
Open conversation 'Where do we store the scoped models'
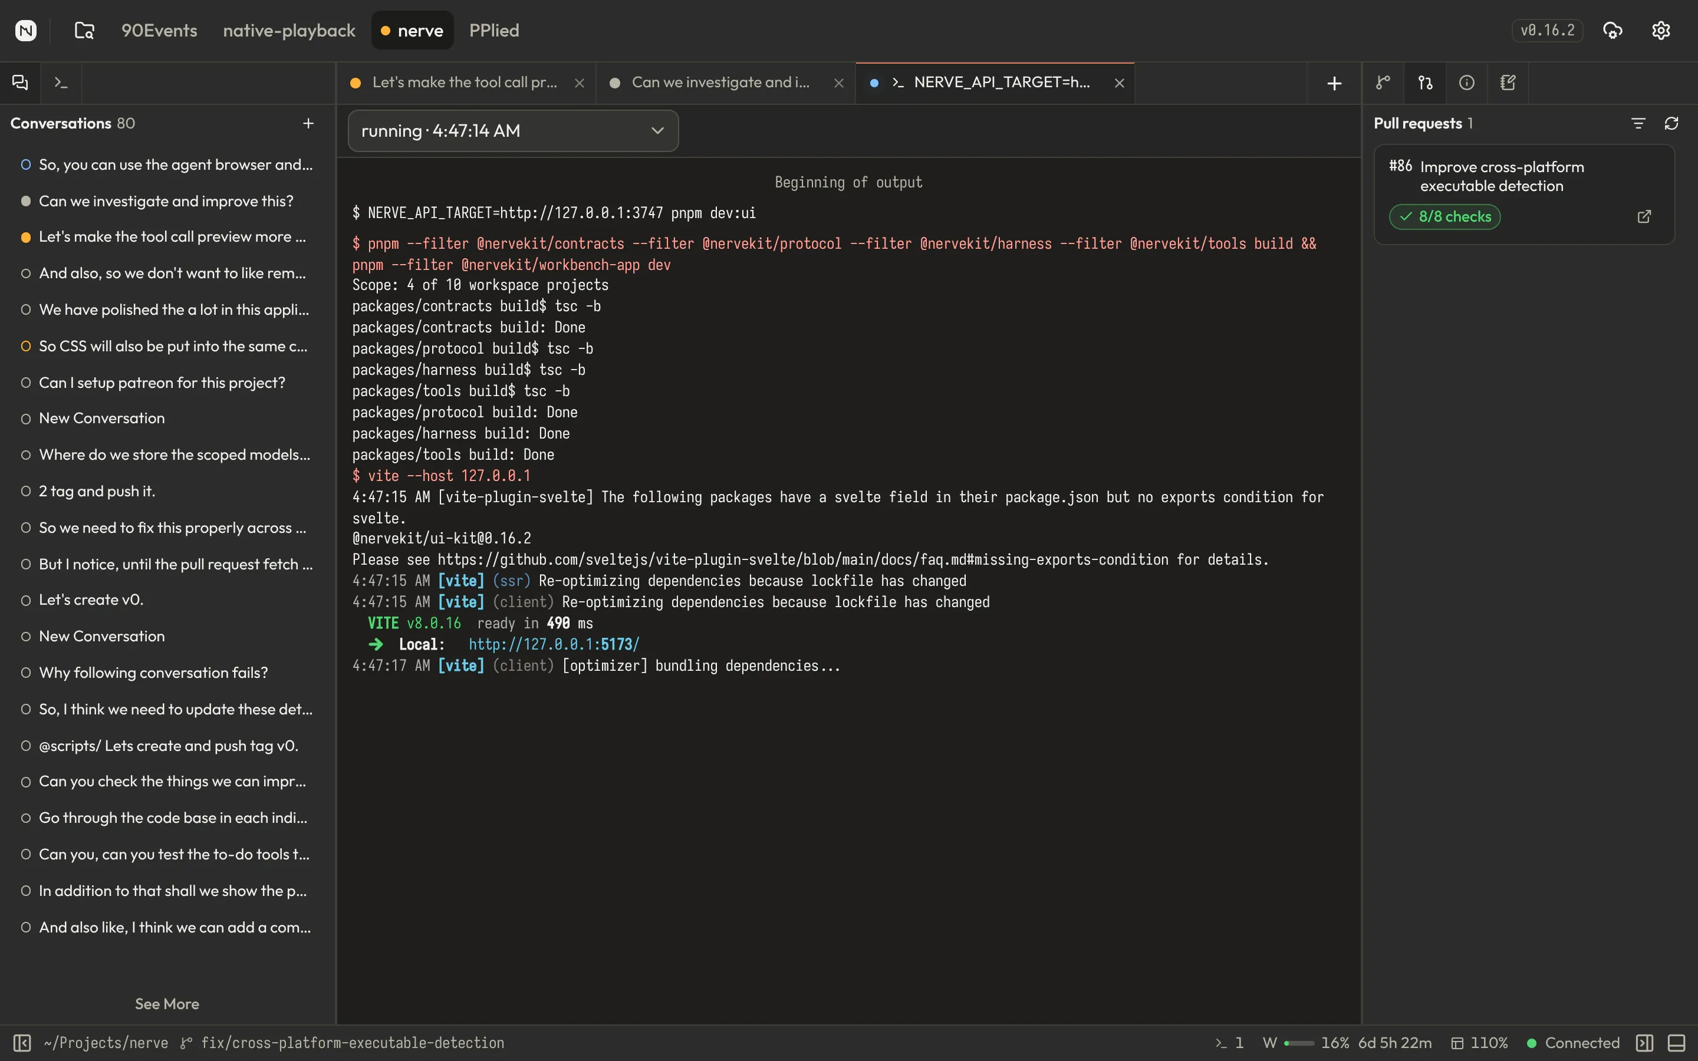[167, 456]
